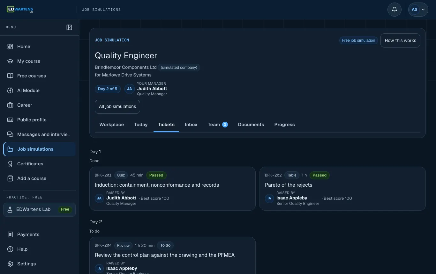This screenshot has width=436, height=274.
Task: Switch to the Today tab
Action: coord(141,125)
